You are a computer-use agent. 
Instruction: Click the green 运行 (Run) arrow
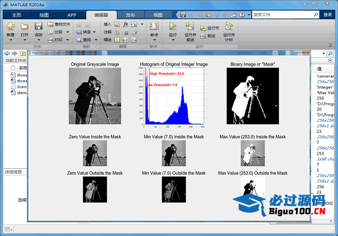pos(173,26)
